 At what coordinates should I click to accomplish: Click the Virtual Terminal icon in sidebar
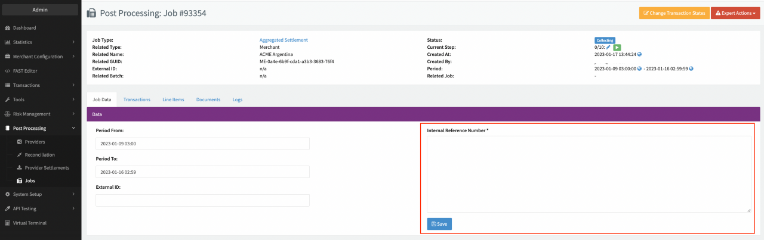[x=7, y=223]
